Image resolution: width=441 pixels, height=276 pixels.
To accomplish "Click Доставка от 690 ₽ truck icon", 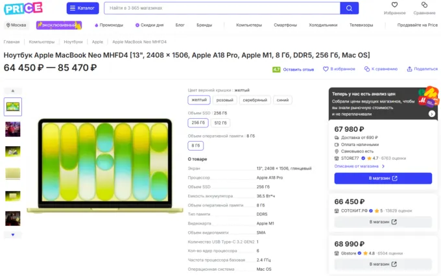I will [337, 138].
